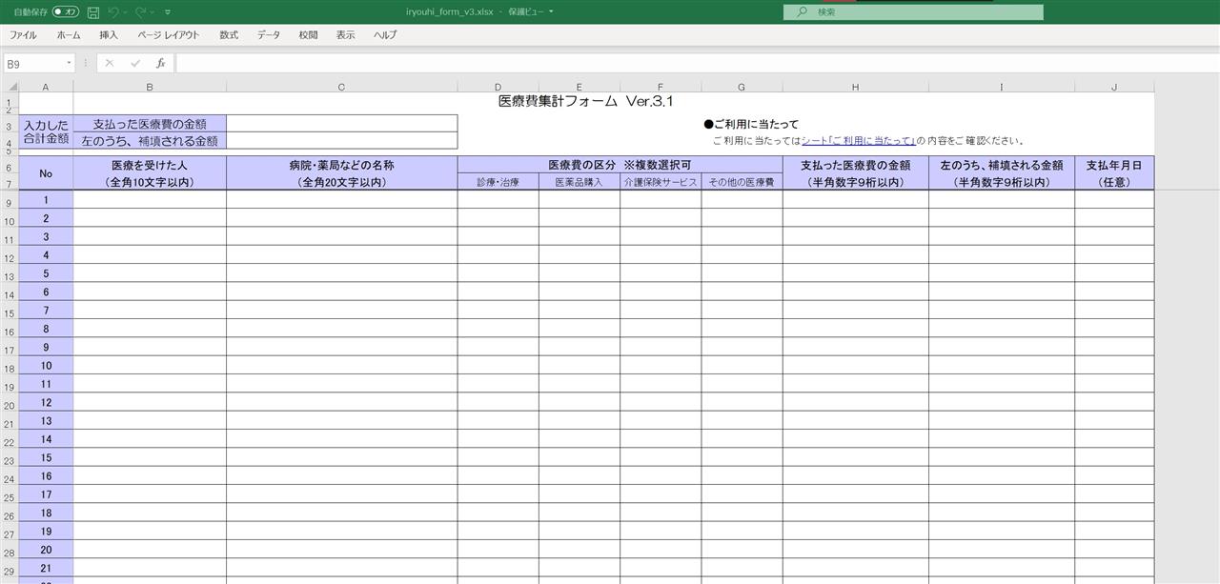Click the 支払った医療費の金額 total label cell
The height and width of the screenshot is (584, 1220).
pos(150,124)
